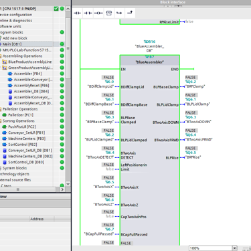Click the "BDiffClampLid" input tag
The image size is (251, 251).
(x=100, y=86)
